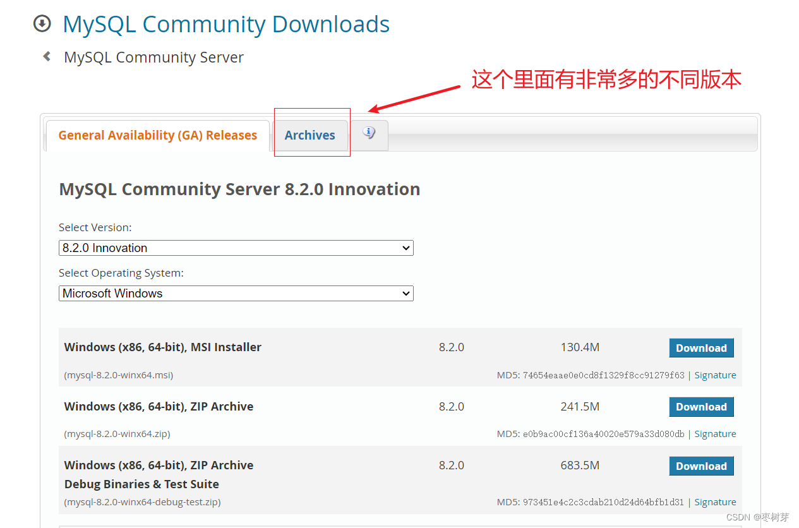This screenshot has height=528, width=799.
Task: Switch to the Archives tab
Action: click(310, 135)
